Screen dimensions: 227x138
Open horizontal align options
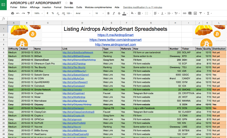click(x=156, y=13)
